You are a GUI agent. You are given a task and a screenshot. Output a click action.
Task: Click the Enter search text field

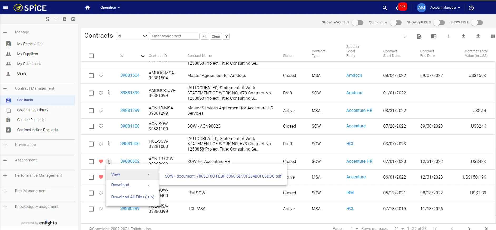click(x=175, y=36)
